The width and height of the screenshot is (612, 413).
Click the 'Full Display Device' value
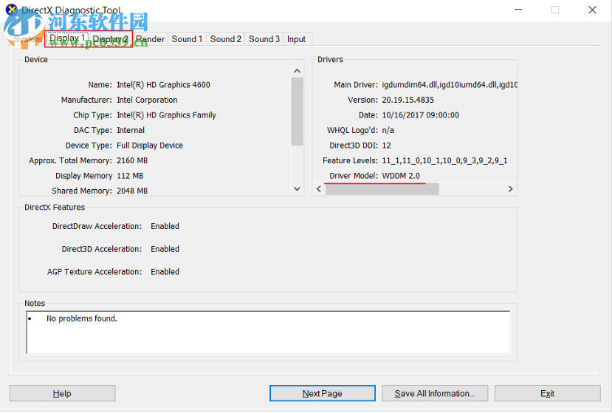pos(150,146)
